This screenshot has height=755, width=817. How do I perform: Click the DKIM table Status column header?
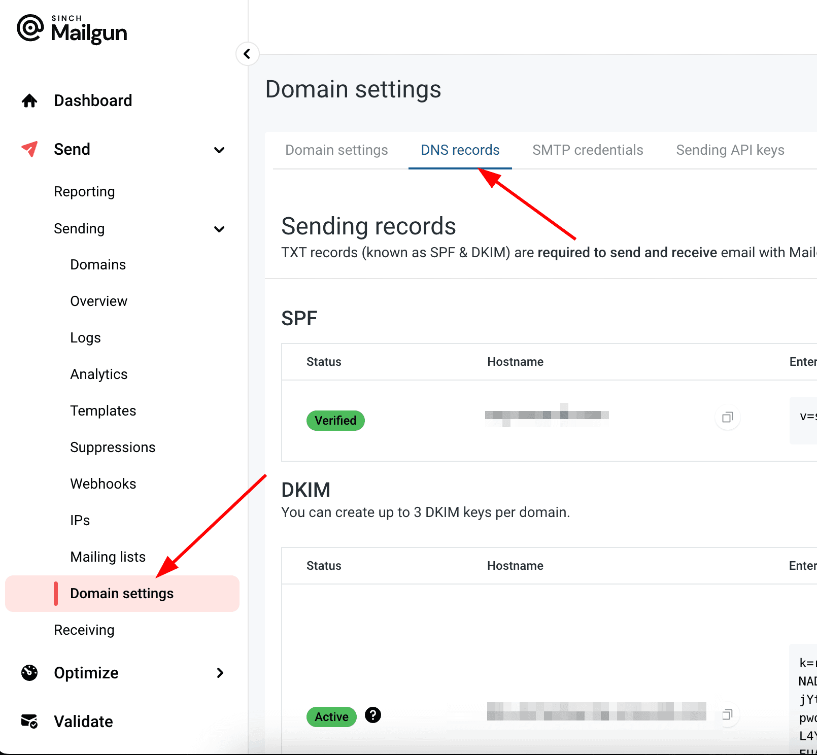[324, 566]
